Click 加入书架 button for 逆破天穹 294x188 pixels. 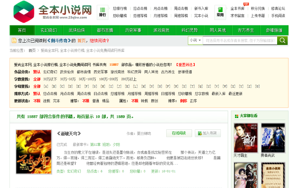(208, 133)
